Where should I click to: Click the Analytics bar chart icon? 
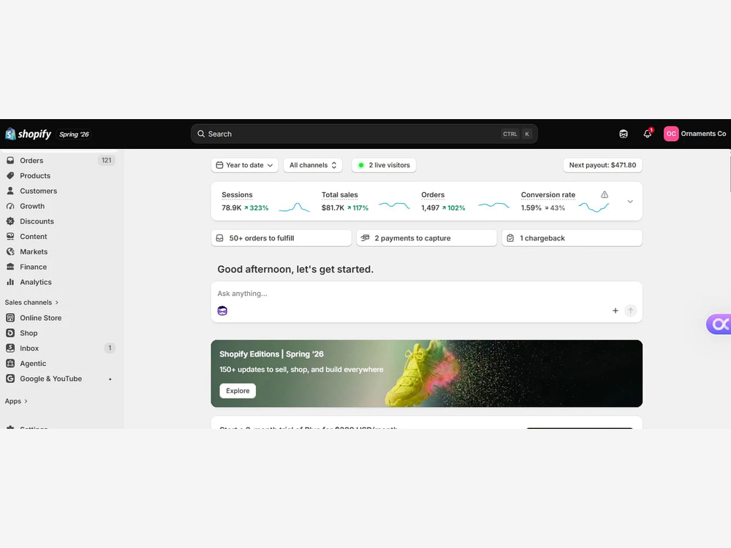[x=10, y=282]
